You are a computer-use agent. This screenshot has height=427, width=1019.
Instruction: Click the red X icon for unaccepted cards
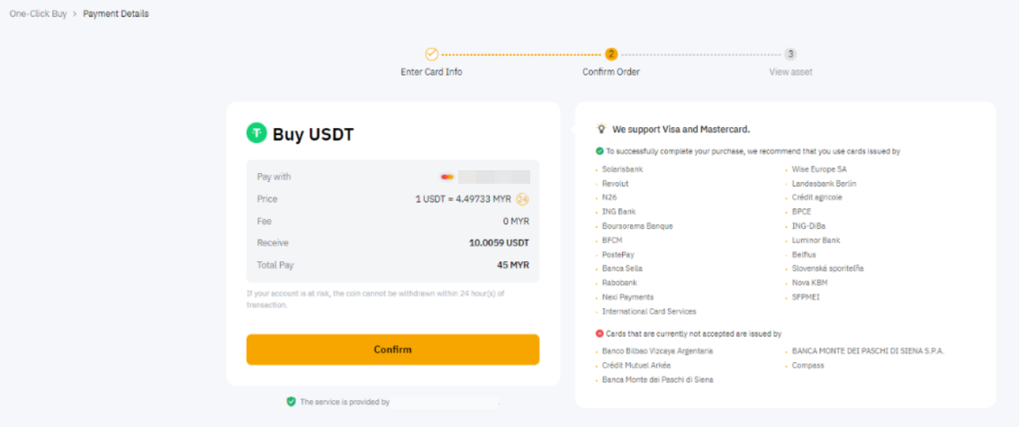tap(600, 333)
